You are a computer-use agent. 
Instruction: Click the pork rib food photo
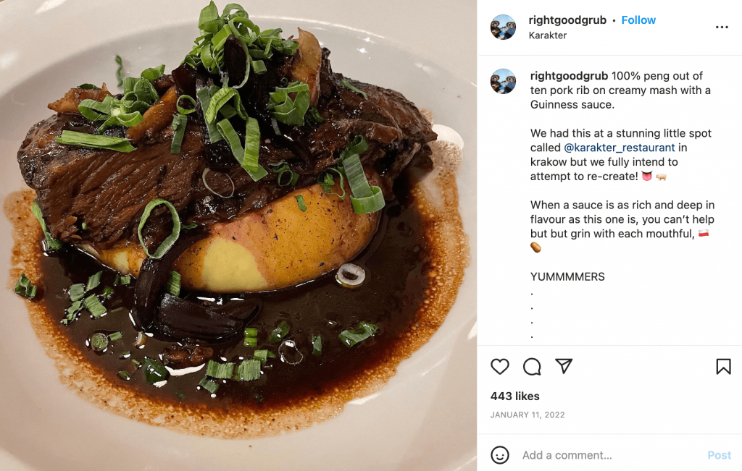238,235
